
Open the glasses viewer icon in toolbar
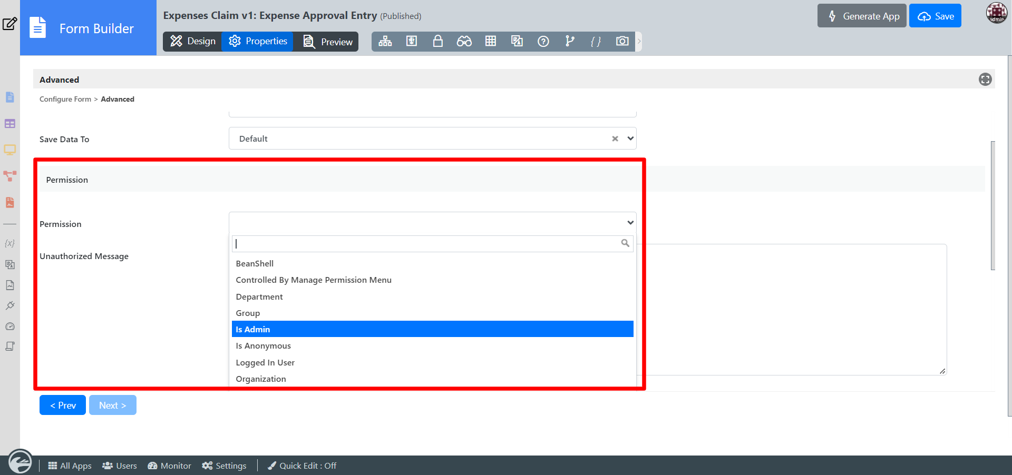click(464, 41)
